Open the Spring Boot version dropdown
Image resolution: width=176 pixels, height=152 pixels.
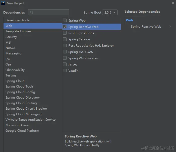pos(110,12)
